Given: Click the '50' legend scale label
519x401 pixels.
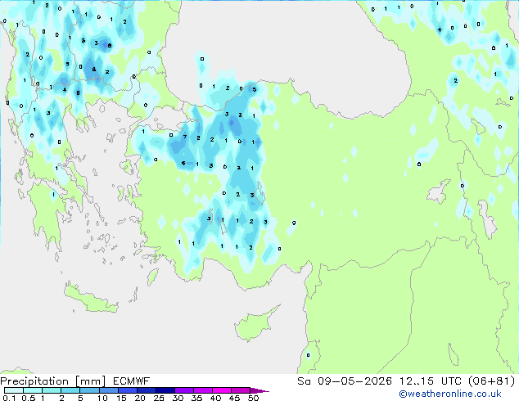Looking at the screenshot, I should [253, 398].
